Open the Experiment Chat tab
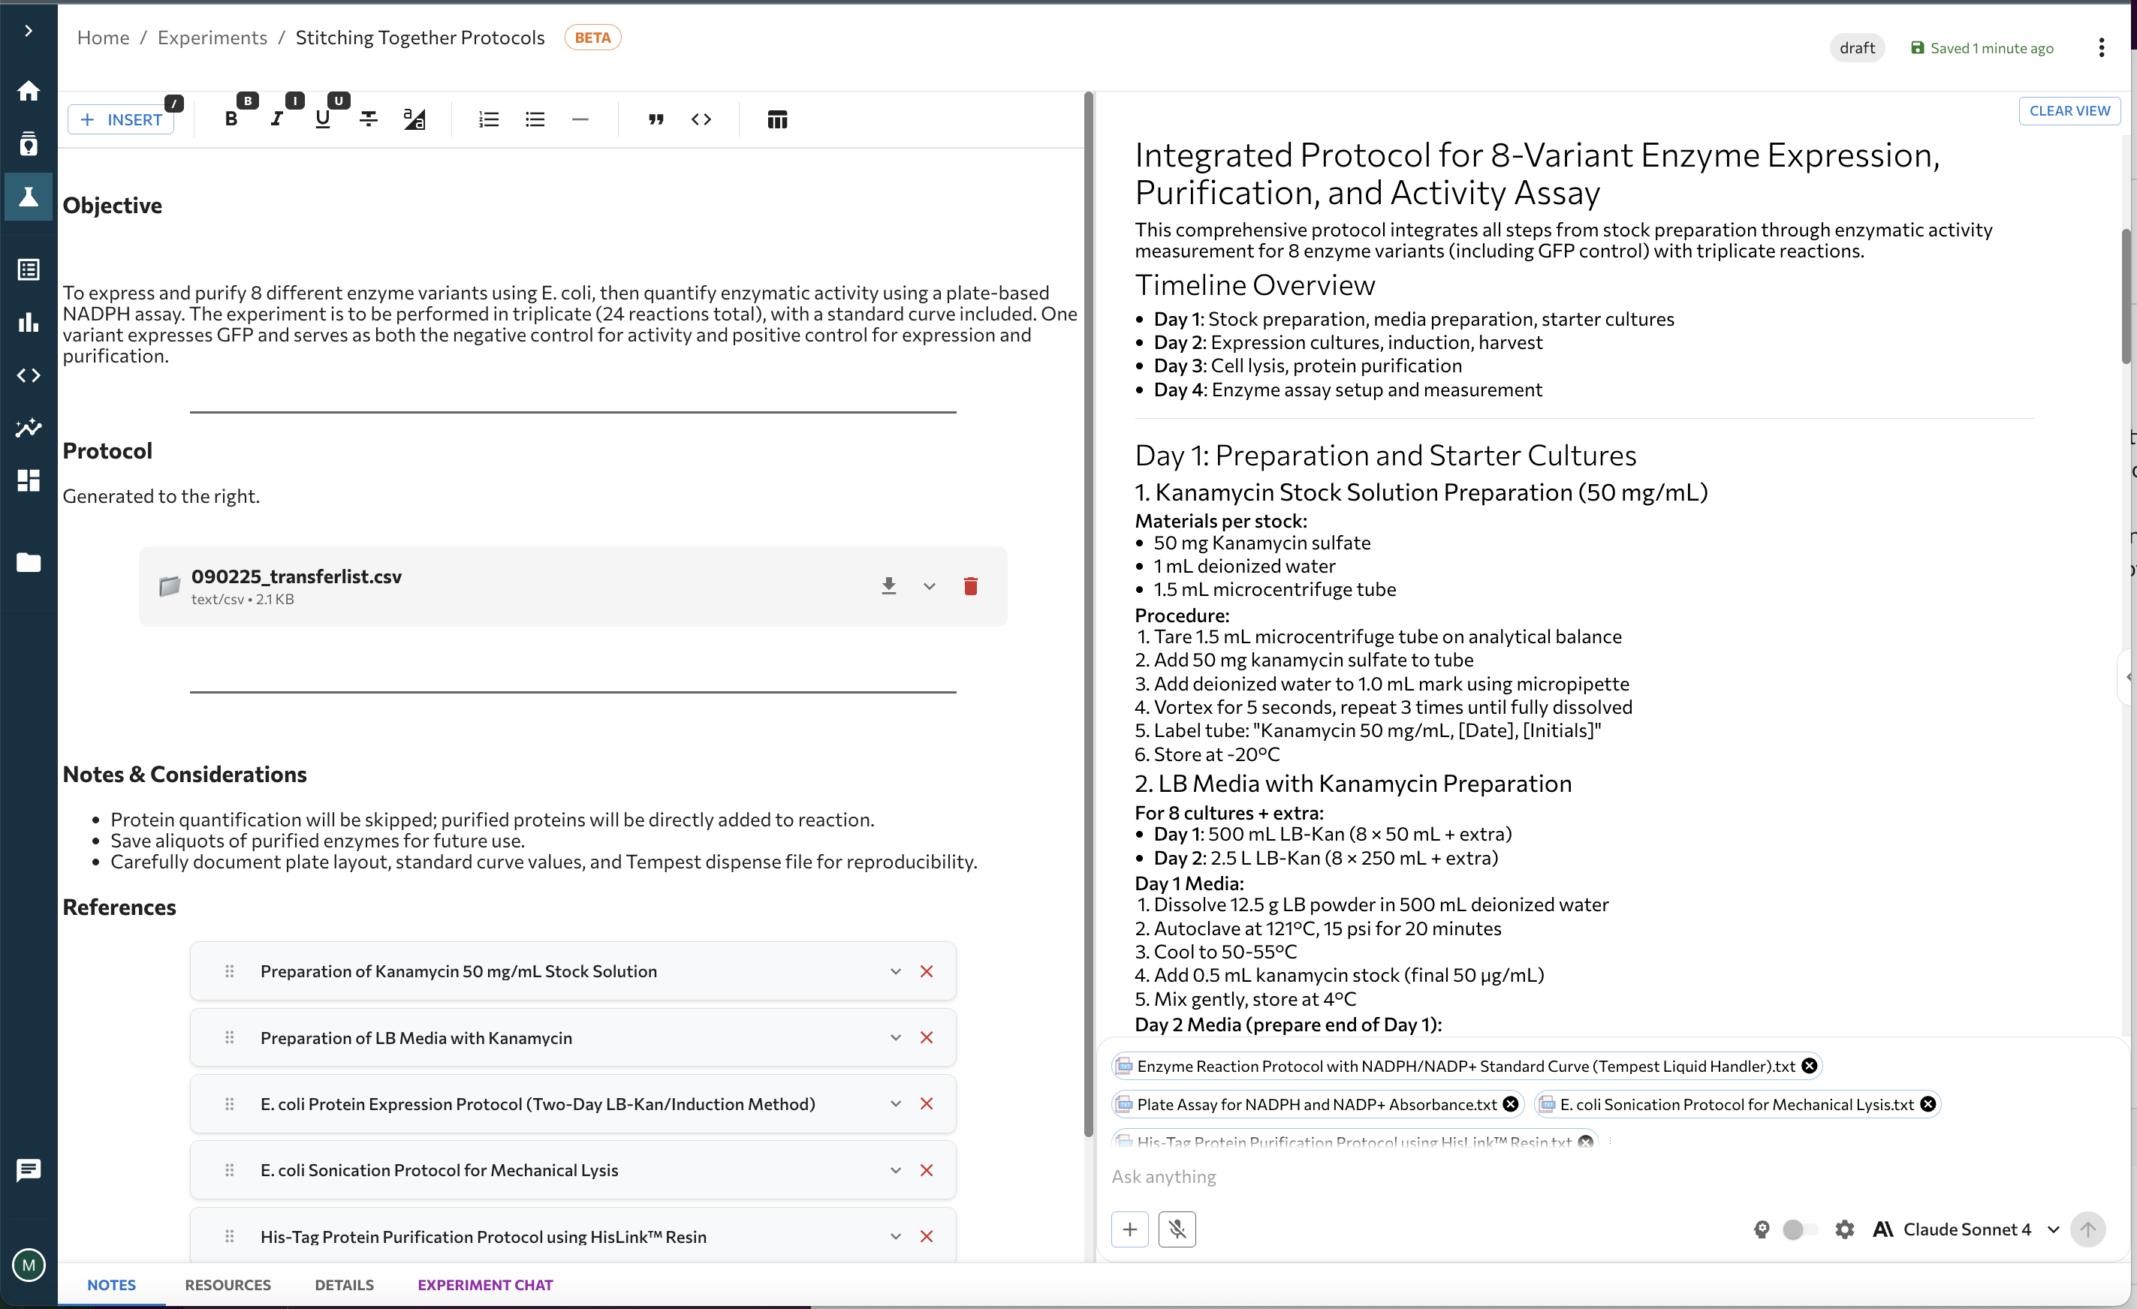The height and width of the screenshot is (1309, 2137). click(x=485, y=1285)
